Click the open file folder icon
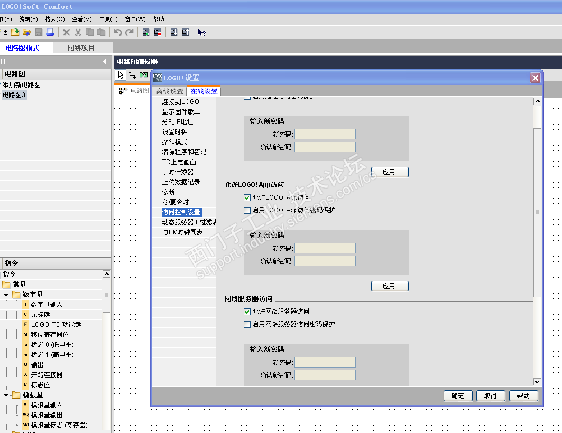Screen dimensions: 562x433 (26, 32)
